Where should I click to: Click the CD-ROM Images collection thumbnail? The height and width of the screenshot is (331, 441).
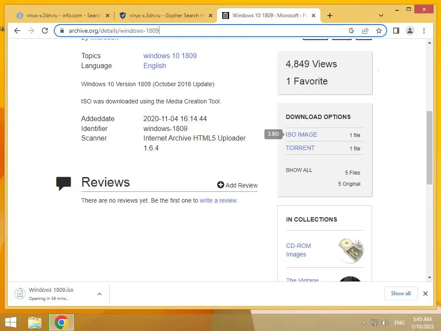click(351, 250)
